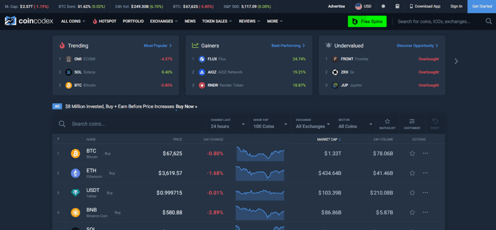Click the ETH logo in table row
The width and height of the screenshot is (496, 230).
point(76,173)
